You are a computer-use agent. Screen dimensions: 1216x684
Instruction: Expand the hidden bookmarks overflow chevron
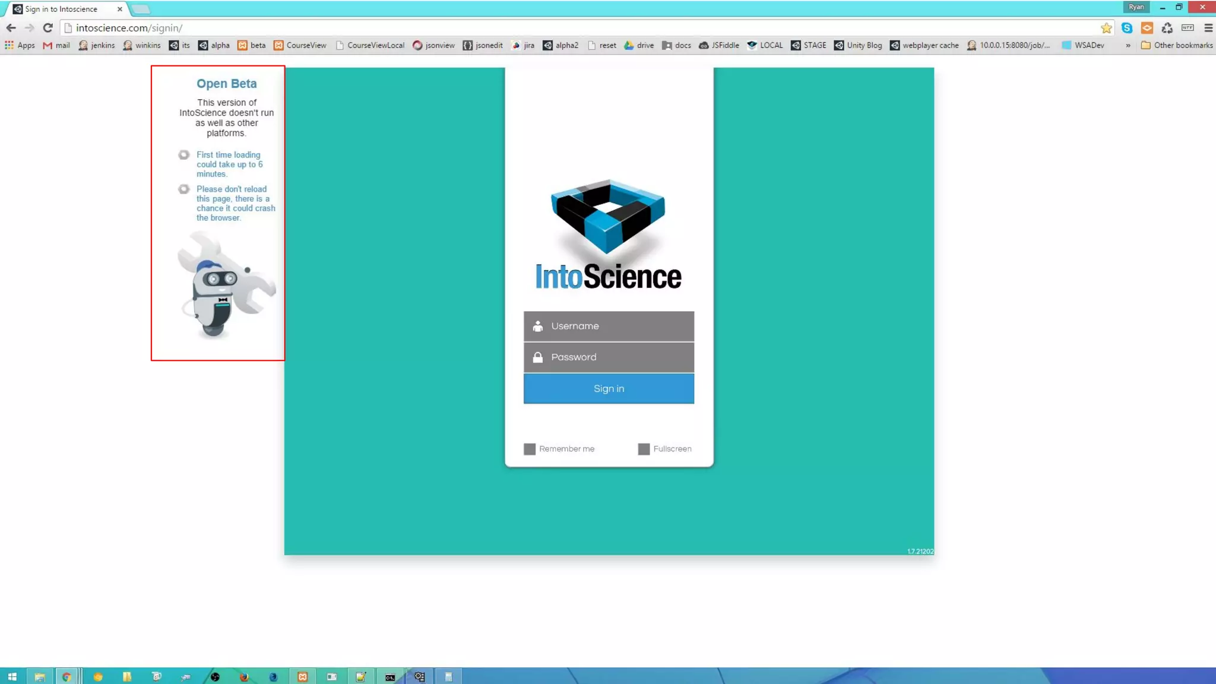pos(1128,45)
